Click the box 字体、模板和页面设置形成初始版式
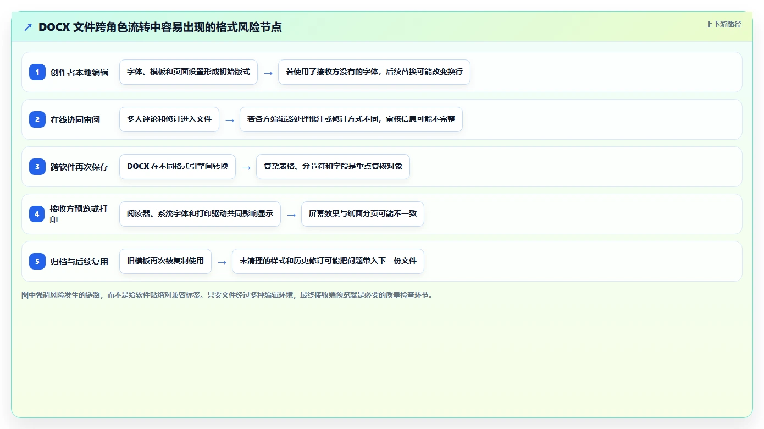The height and width of the screenshot is (429, 764). coord(189,72)
